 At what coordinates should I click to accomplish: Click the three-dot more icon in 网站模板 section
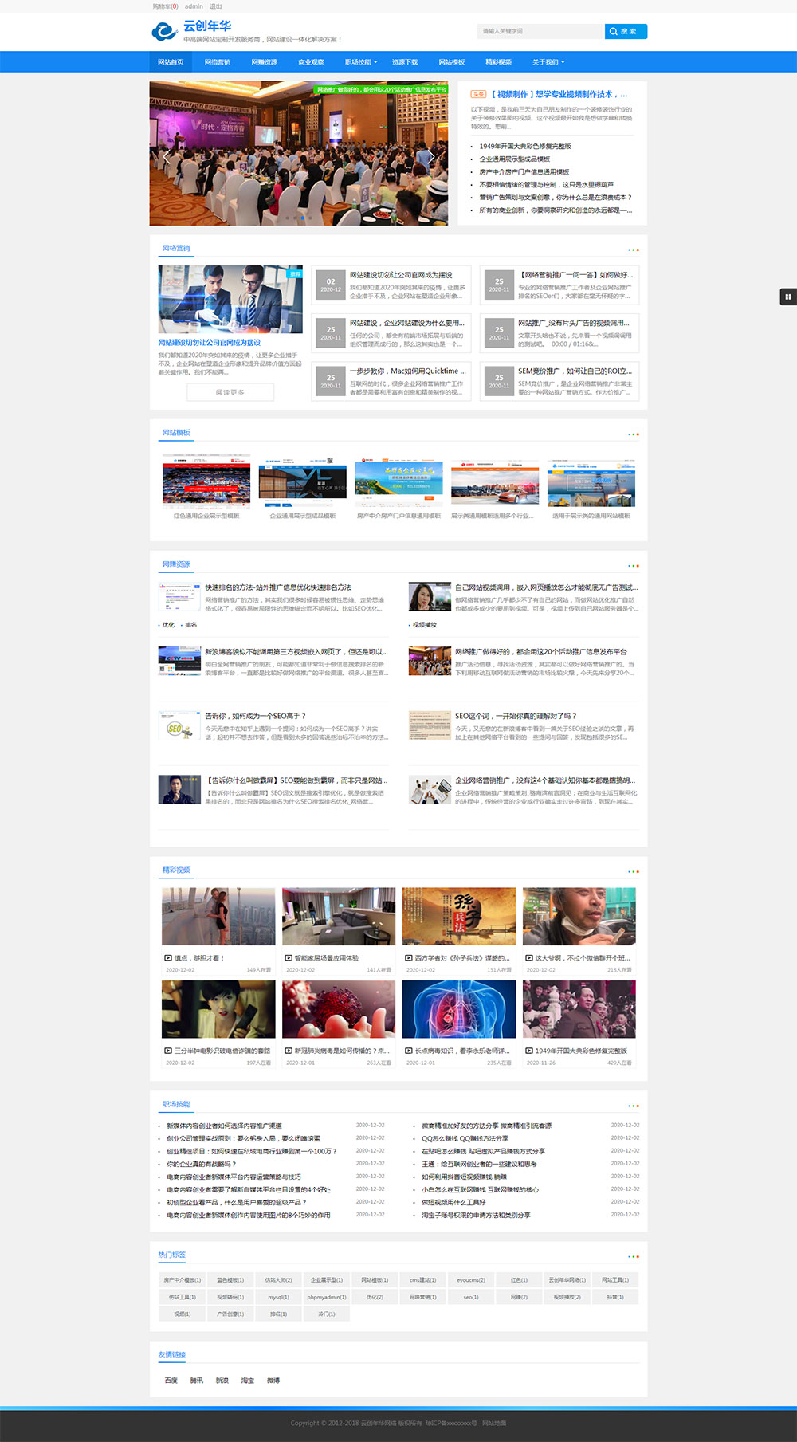click(633, 434)
